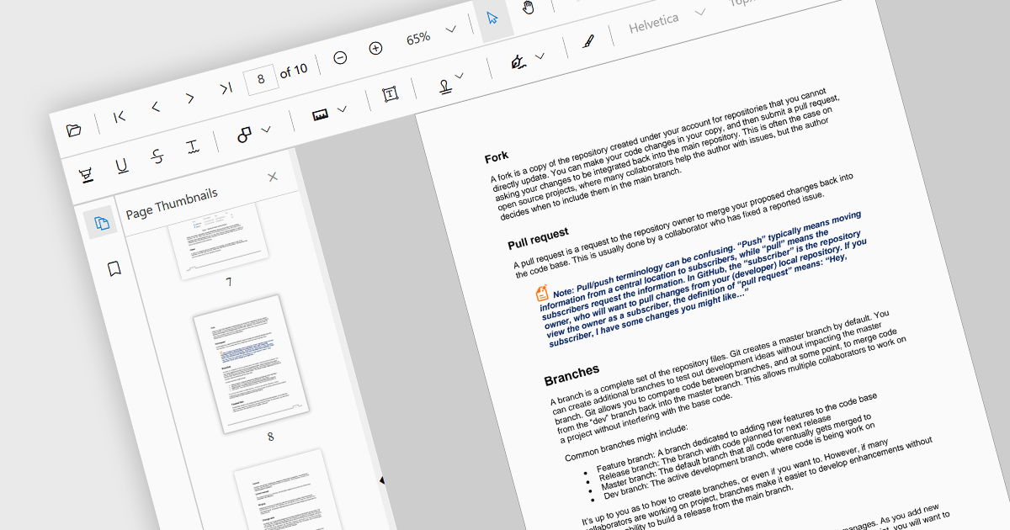Open the Page Thumbnails sidebar tab

(102, 223)
